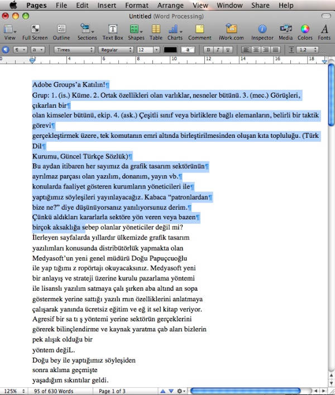Click the vertical scrollbar thumb
The image size is (335, 395).
tap(331, 95)
